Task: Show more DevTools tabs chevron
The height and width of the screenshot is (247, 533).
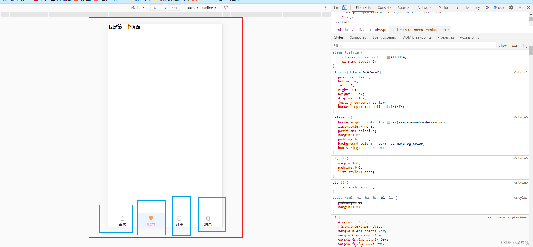Action: tap(487, 8)
